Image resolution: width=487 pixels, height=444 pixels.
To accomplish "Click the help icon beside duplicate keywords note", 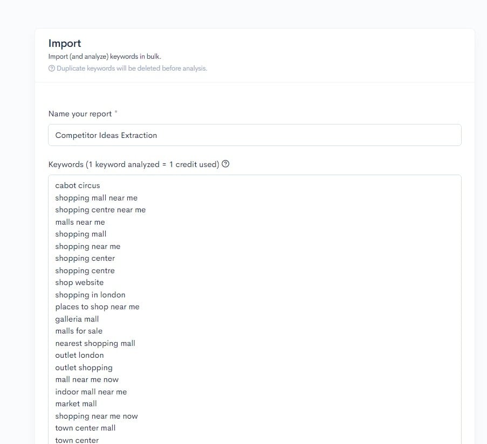I will [51, 68].
